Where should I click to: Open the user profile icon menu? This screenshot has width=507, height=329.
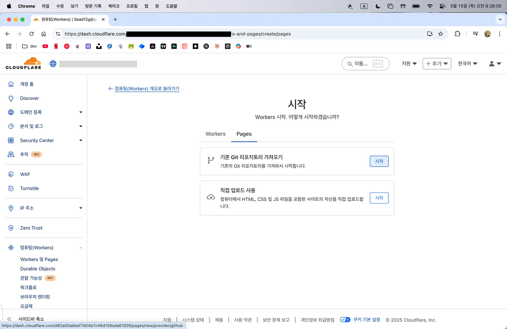tap(495, 64)
